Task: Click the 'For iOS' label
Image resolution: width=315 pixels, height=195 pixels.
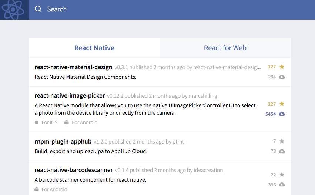Action: 50,122
